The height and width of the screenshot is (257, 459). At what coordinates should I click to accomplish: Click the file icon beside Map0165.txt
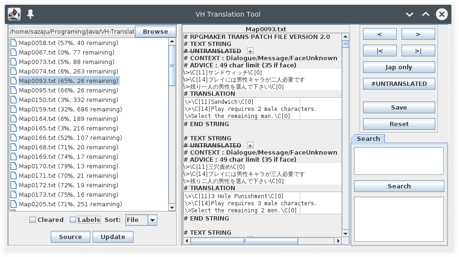tap(13, 128)
